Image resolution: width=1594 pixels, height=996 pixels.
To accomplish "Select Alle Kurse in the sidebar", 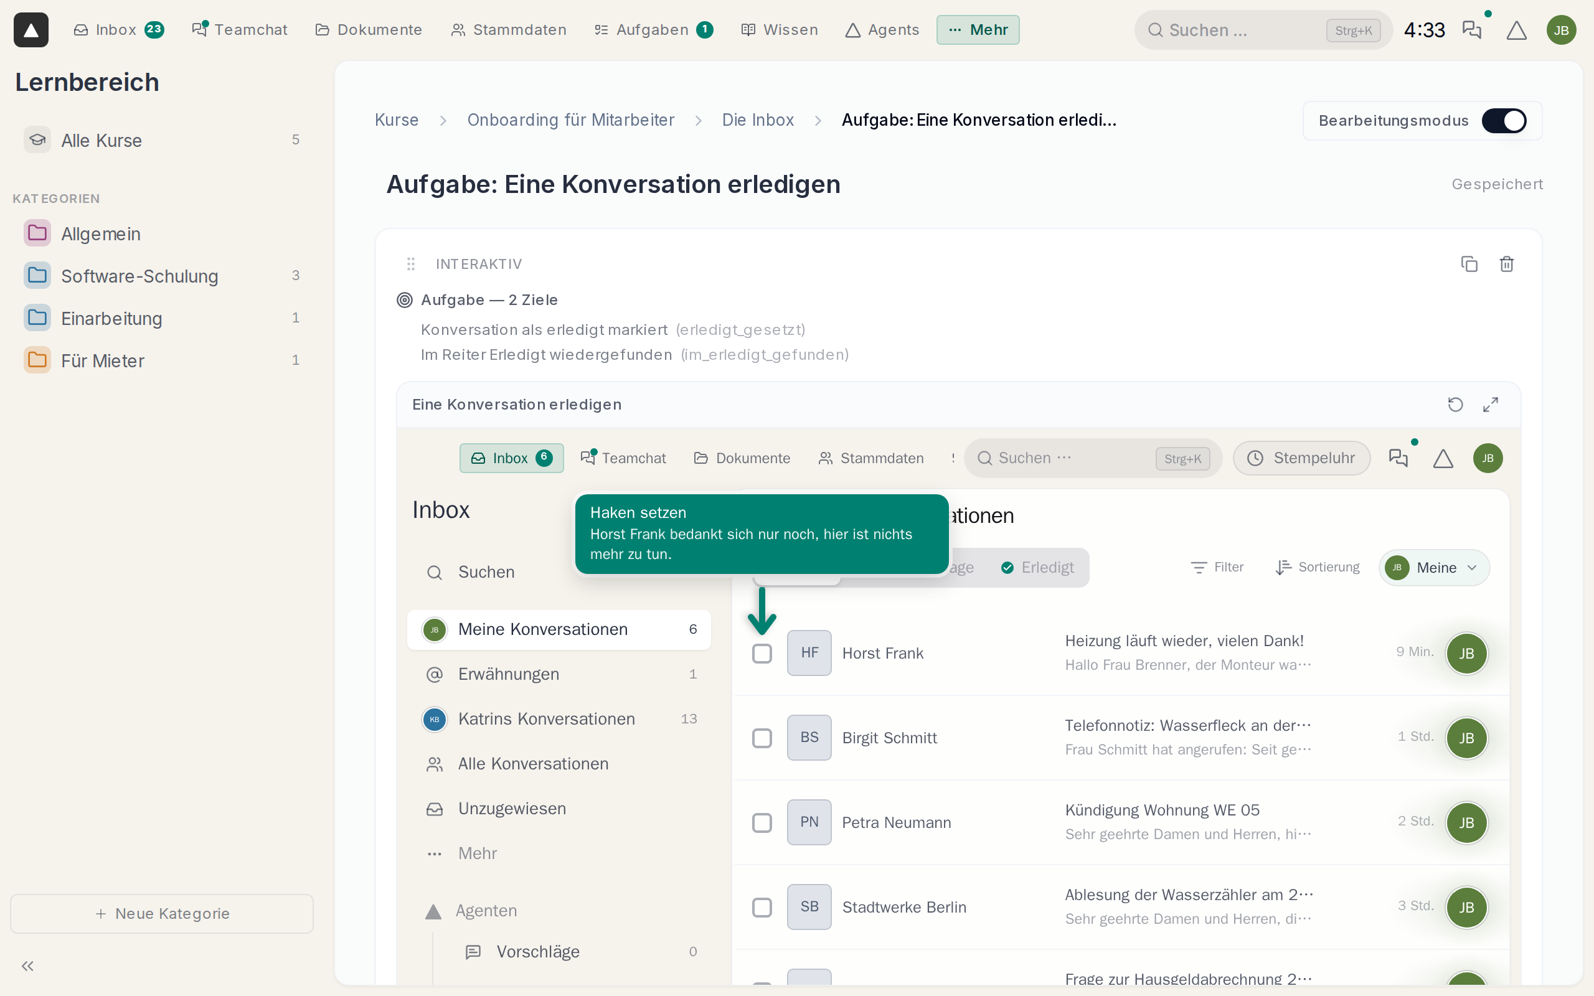I will click(162, 140).
